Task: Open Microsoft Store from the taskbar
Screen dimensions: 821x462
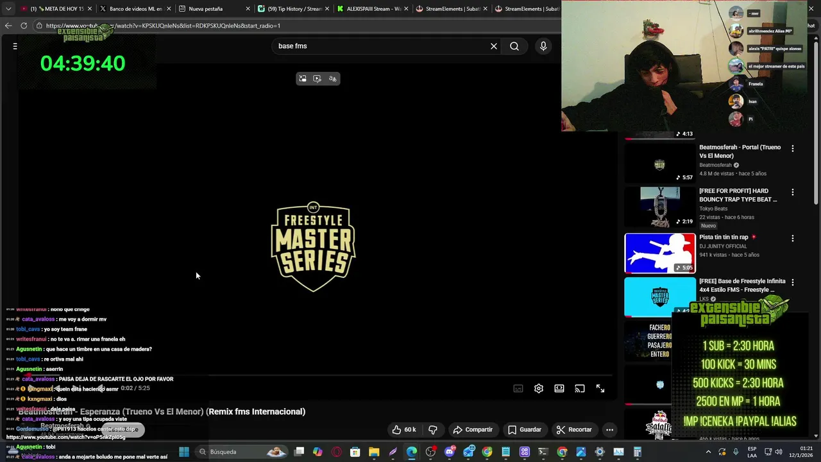Action: [x=355, y=452]
